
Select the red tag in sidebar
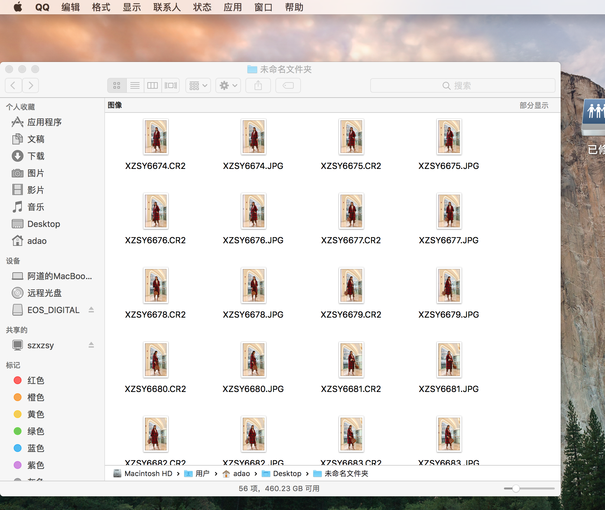(x=36, y=381)
